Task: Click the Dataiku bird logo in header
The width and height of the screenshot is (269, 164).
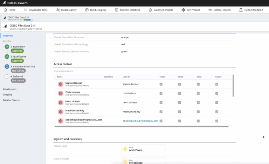Action: click(4, 3)
